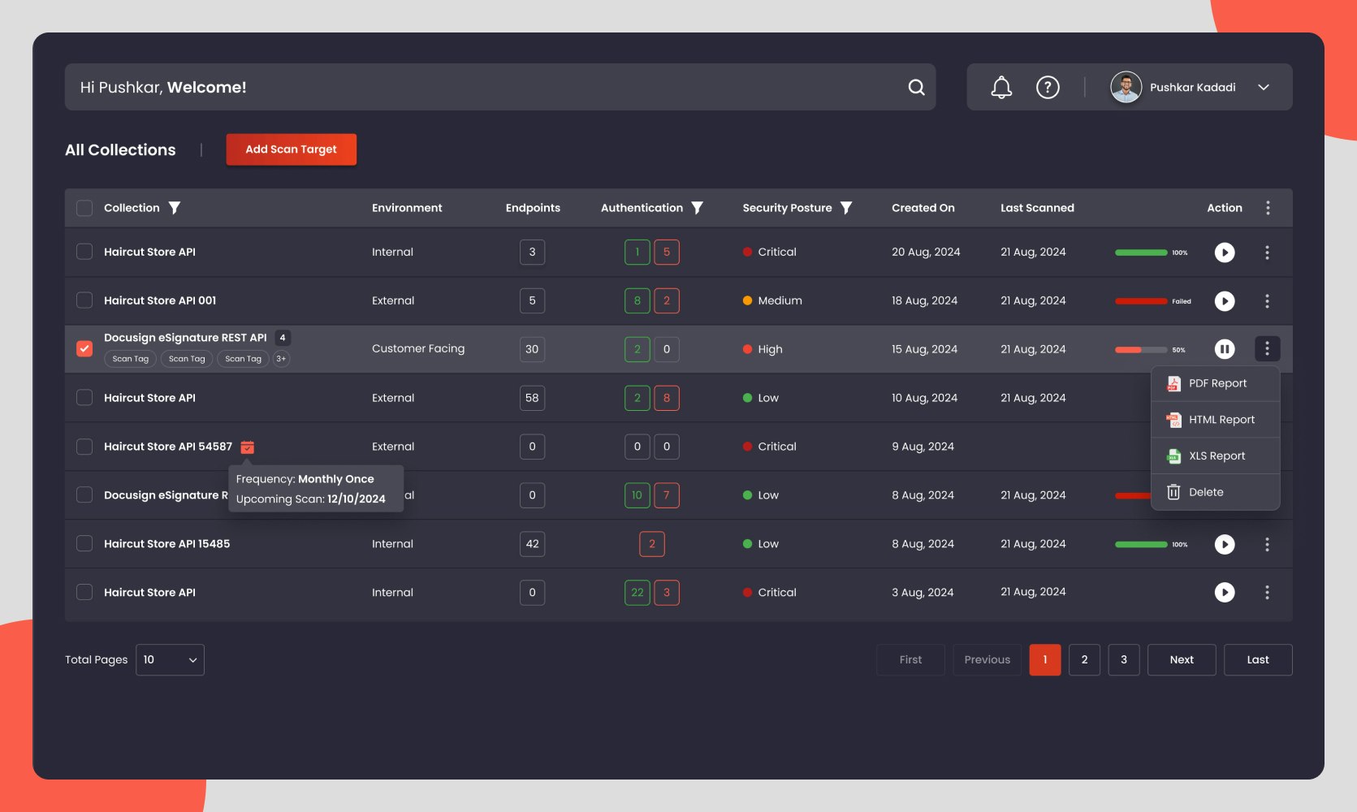The width and height of the screenshot is (1357, 812).
Task: Click the search magnifier icon
Action: pyautogui.click(x=916, y=87)
